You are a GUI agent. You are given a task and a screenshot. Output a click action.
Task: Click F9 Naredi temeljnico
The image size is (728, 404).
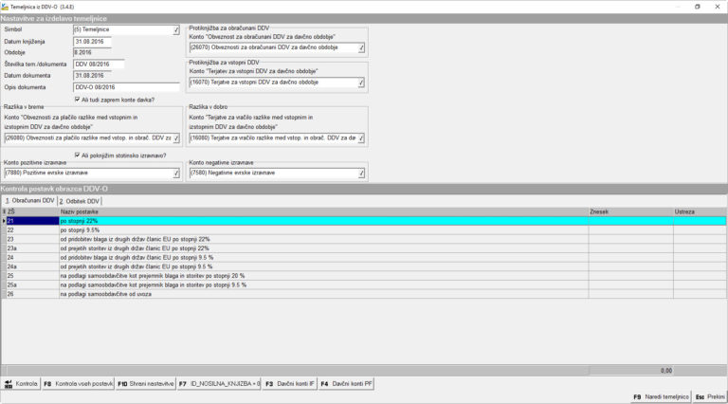click(x=661, y=396)
